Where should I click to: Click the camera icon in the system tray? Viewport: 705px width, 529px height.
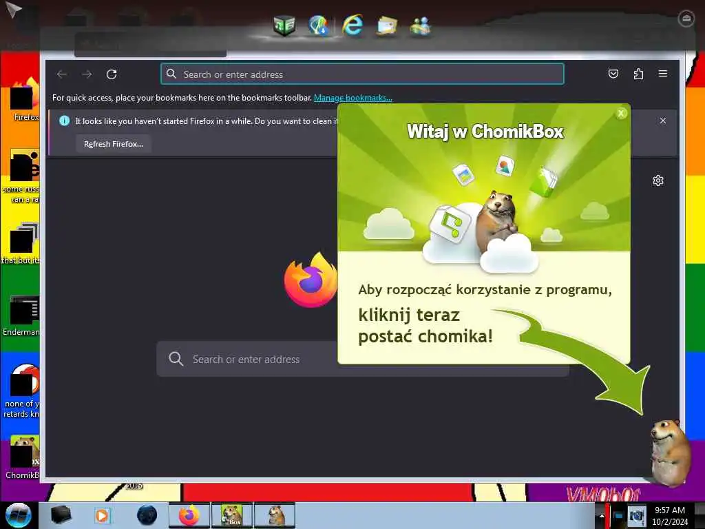[x=636, y=515]
